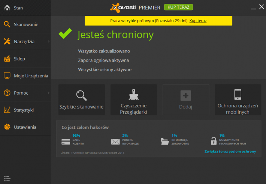Click 'Zapora ogniowa aktywna' status text
Viewport: 266px width, 184px height.
pos(103,60)
